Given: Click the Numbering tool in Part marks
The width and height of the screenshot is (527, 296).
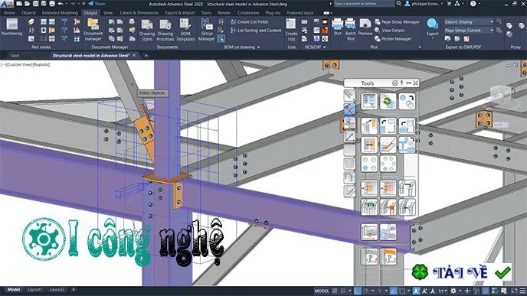Looking at the screenshot, I should pos(11,28).
